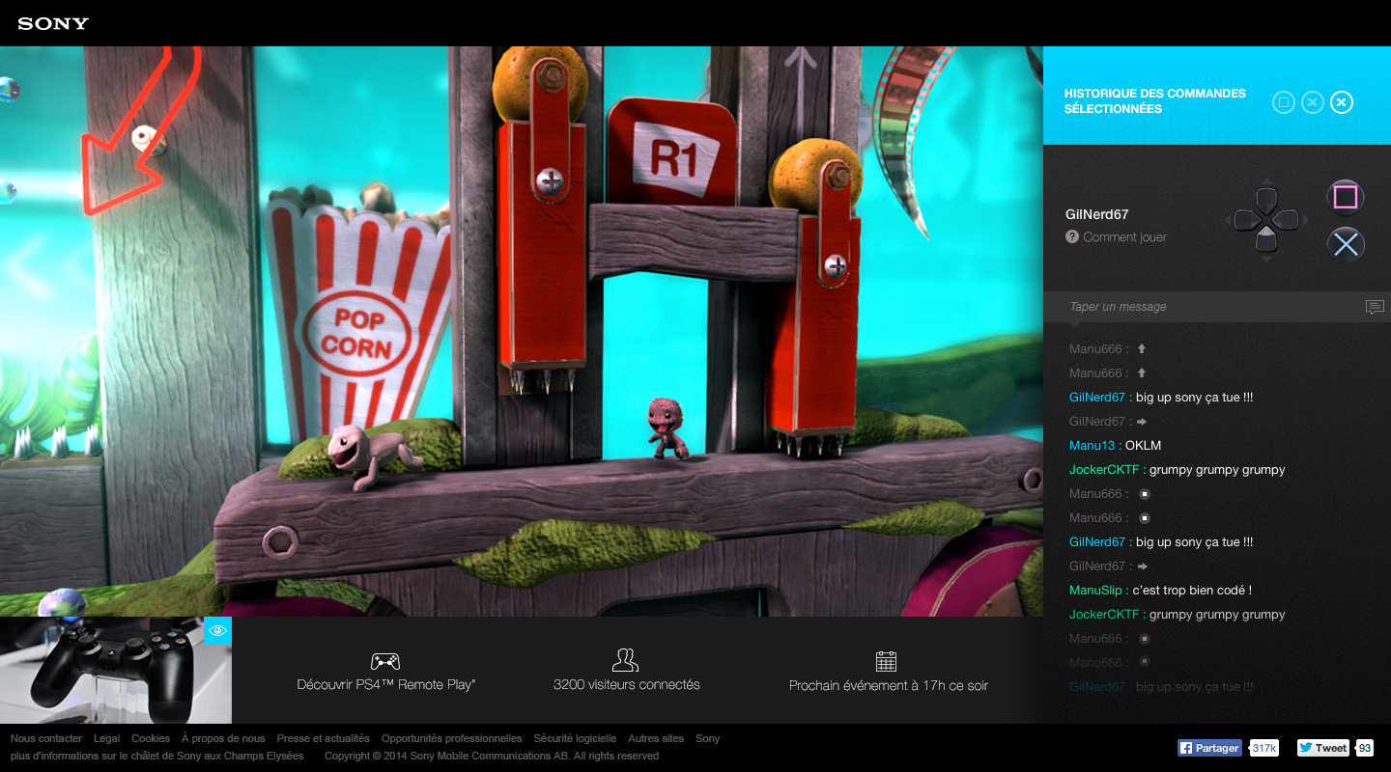This screenshot has width=1391, height=772.
Task: Open Prochain événement à 17h ce soir
Action: 889,685
